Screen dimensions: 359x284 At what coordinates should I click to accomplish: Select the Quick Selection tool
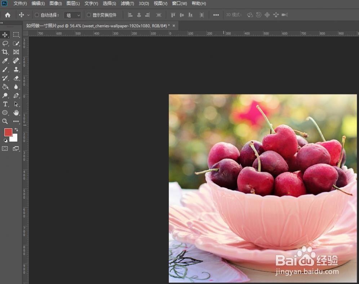pyautogui.click(x=16, y=43)
